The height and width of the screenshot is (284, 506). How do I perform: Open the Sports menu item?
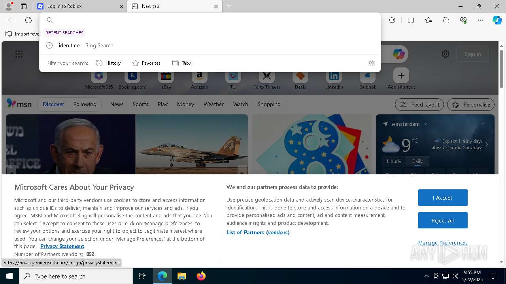click(140, 104)
